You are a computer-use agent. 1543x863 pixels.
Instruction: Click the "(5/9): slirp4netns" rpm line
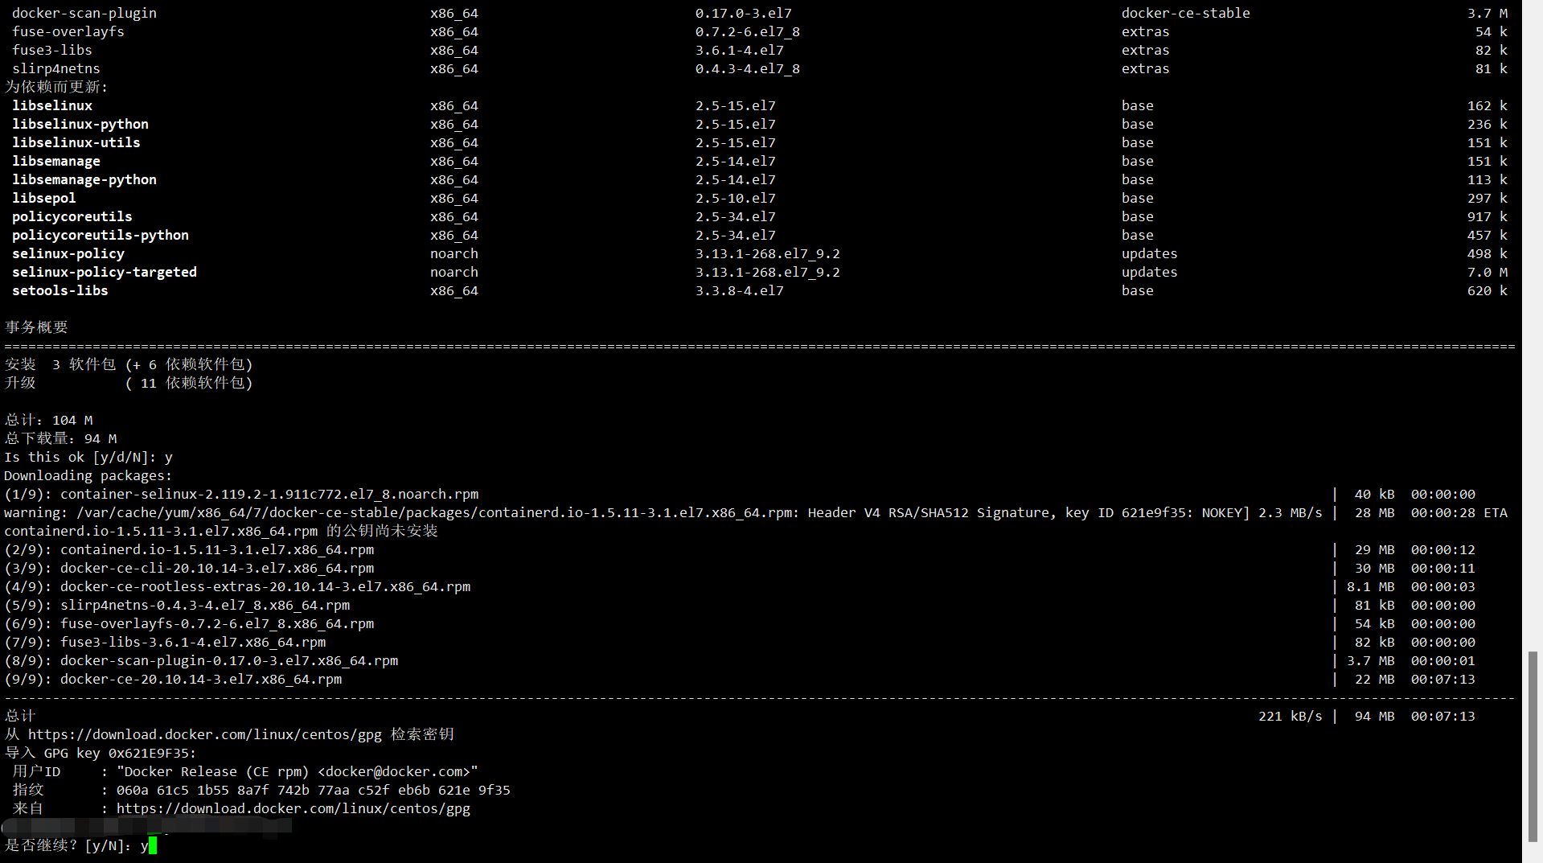click(177, 605)
